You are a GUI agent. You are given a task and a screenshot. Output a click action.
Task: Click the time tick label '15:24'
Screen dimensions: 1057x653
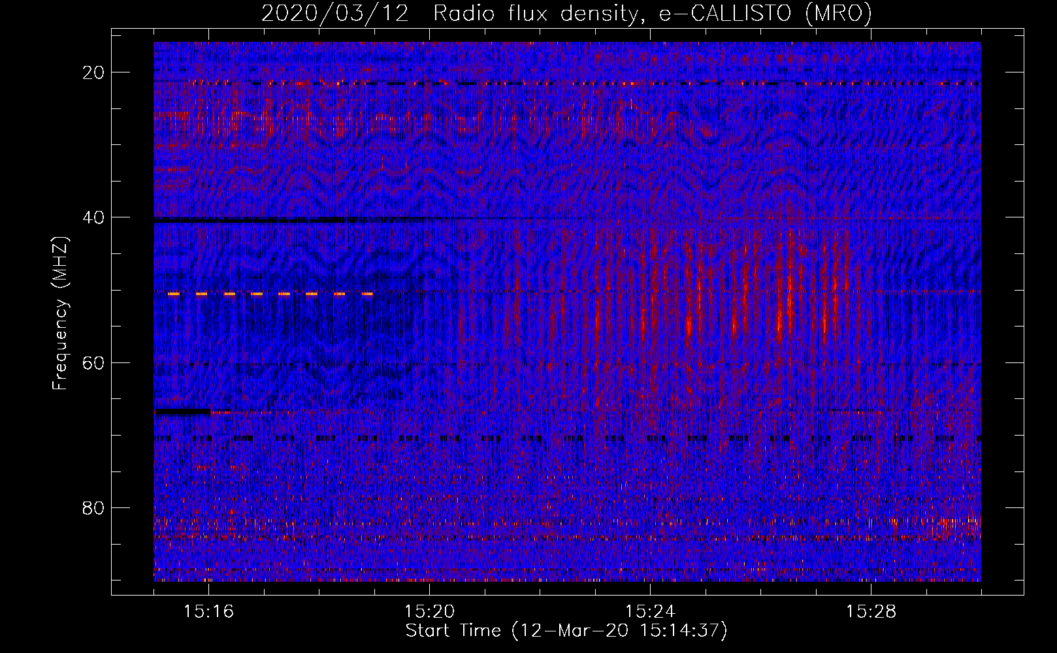click(x=650, y=611)
